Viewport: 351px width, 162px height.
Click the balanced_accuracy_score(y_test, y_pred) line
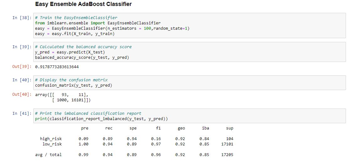click(82, 58)
